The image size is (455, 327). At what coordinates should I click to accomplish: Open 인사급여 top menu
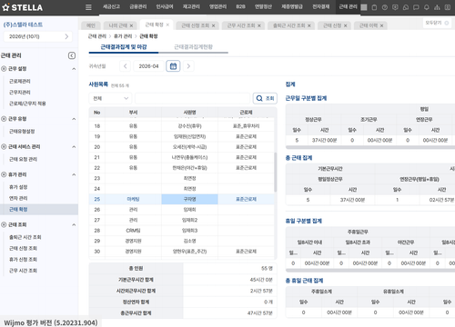[165, 6]
